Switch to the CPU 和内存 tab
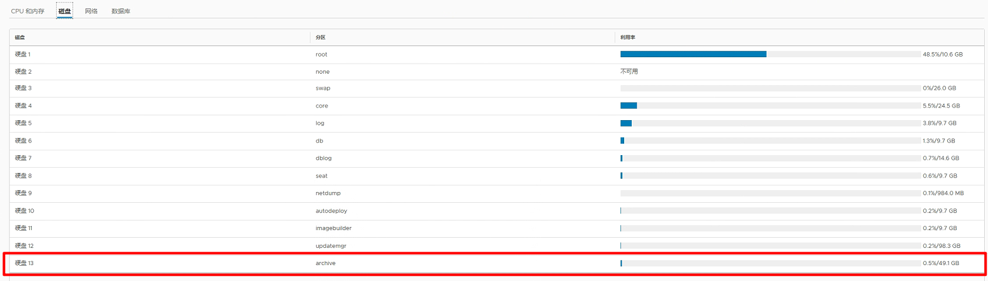988x281 pixels. coord(27,11)
